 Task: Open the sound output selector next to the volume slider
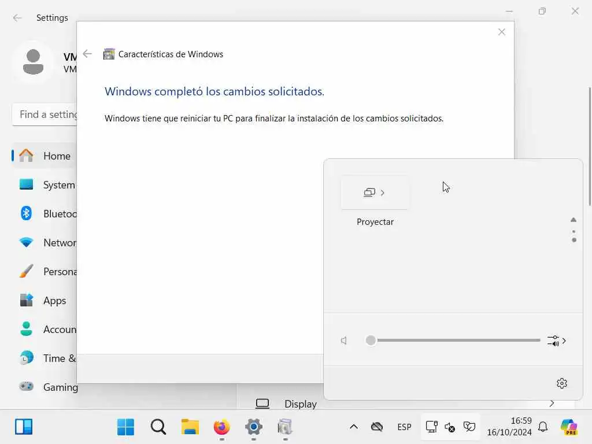[557, 341]
